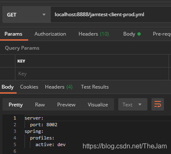Click the 'spring:' line in response
The height and width of the screenshot is (154, 171).
34,131
